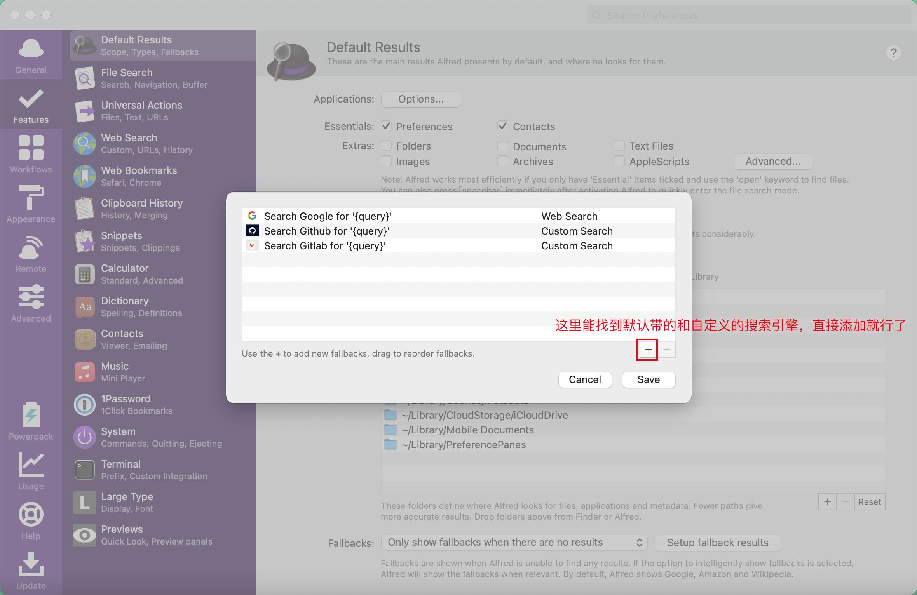The image size is (917, 595).
Task: Click Cancel to dismiss the dialog
Action: click(584, 379)
